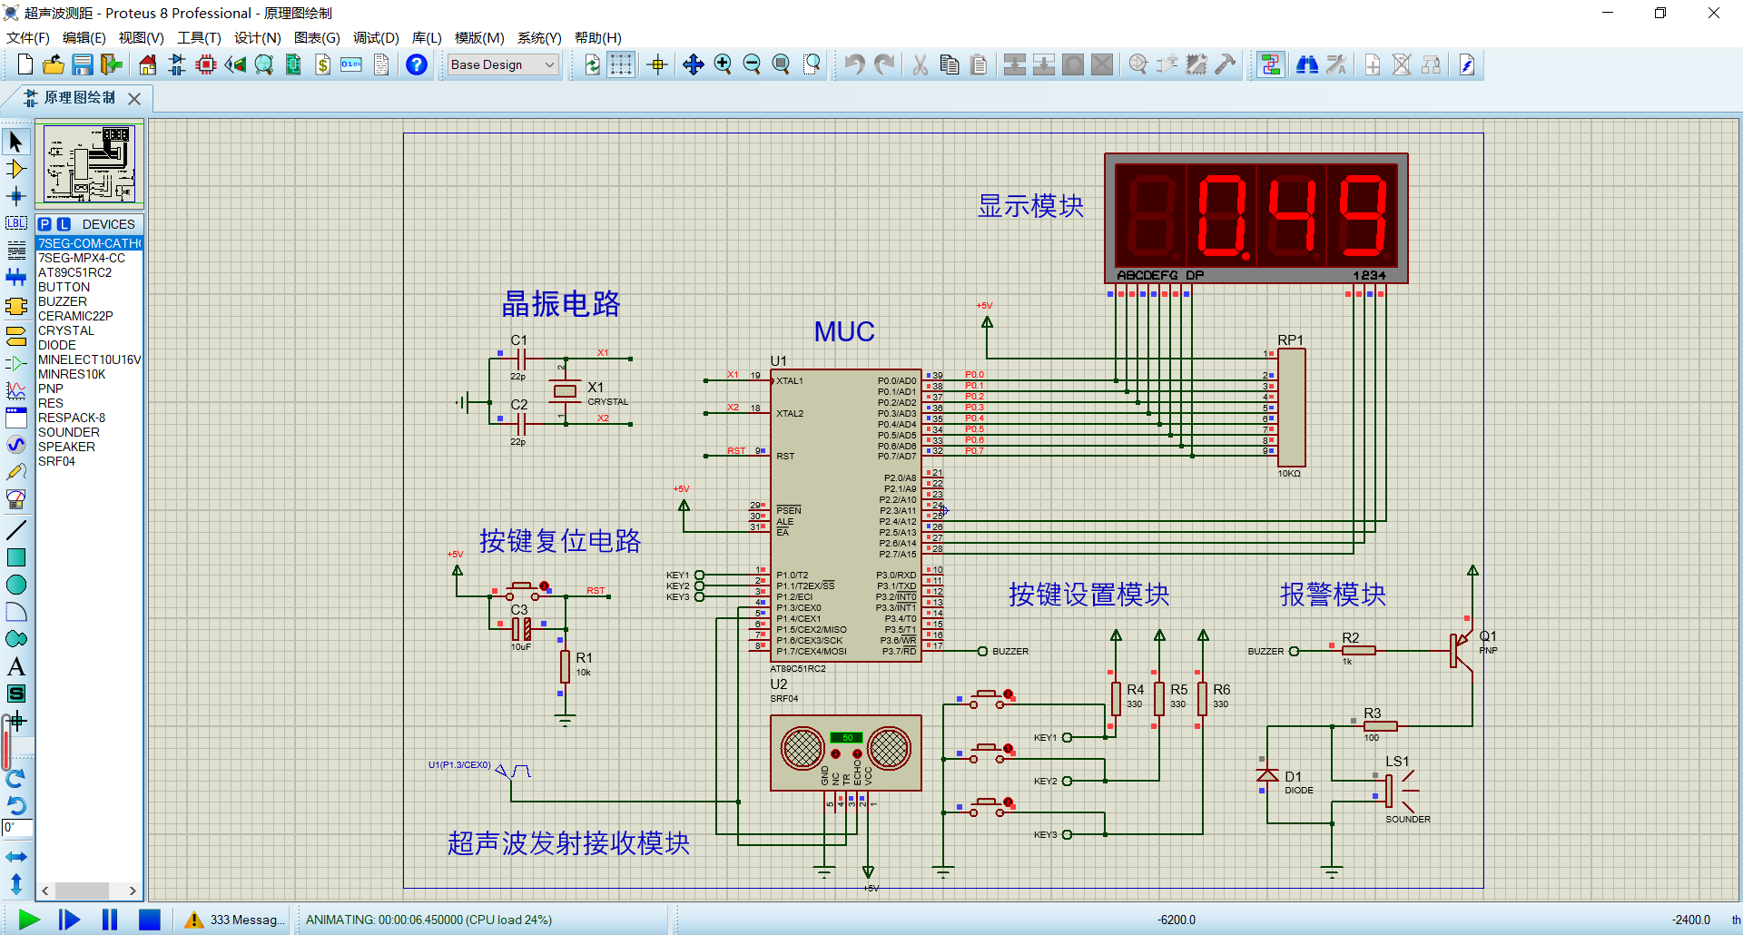Screen dimensions: 1743x935
Task: Open Schematic Capture icon in the toolbar
Action: tap(177, 64)
